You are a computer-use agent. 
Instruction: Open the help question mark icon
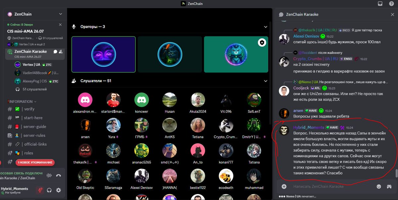tap(391, 4)
